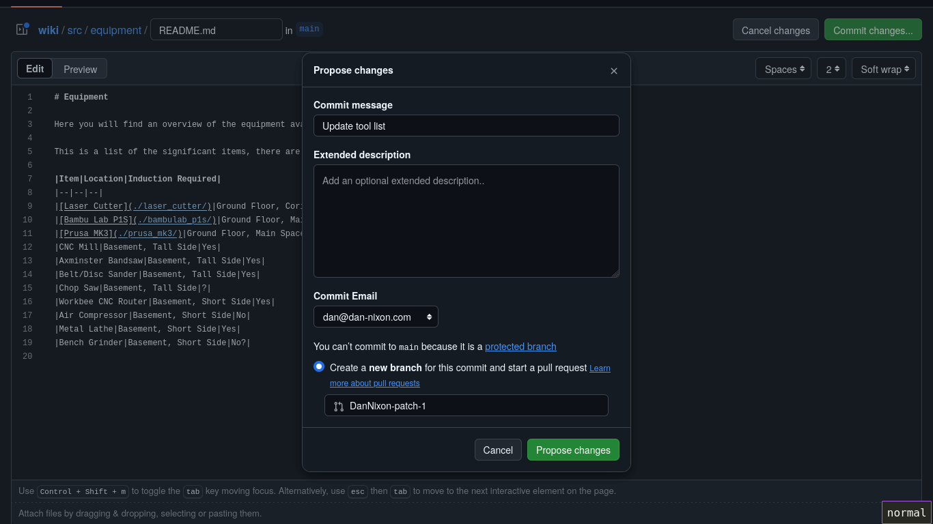Click the extended description textarea
The width and height of the screenshot is (933, 524).
click(466, 220)
